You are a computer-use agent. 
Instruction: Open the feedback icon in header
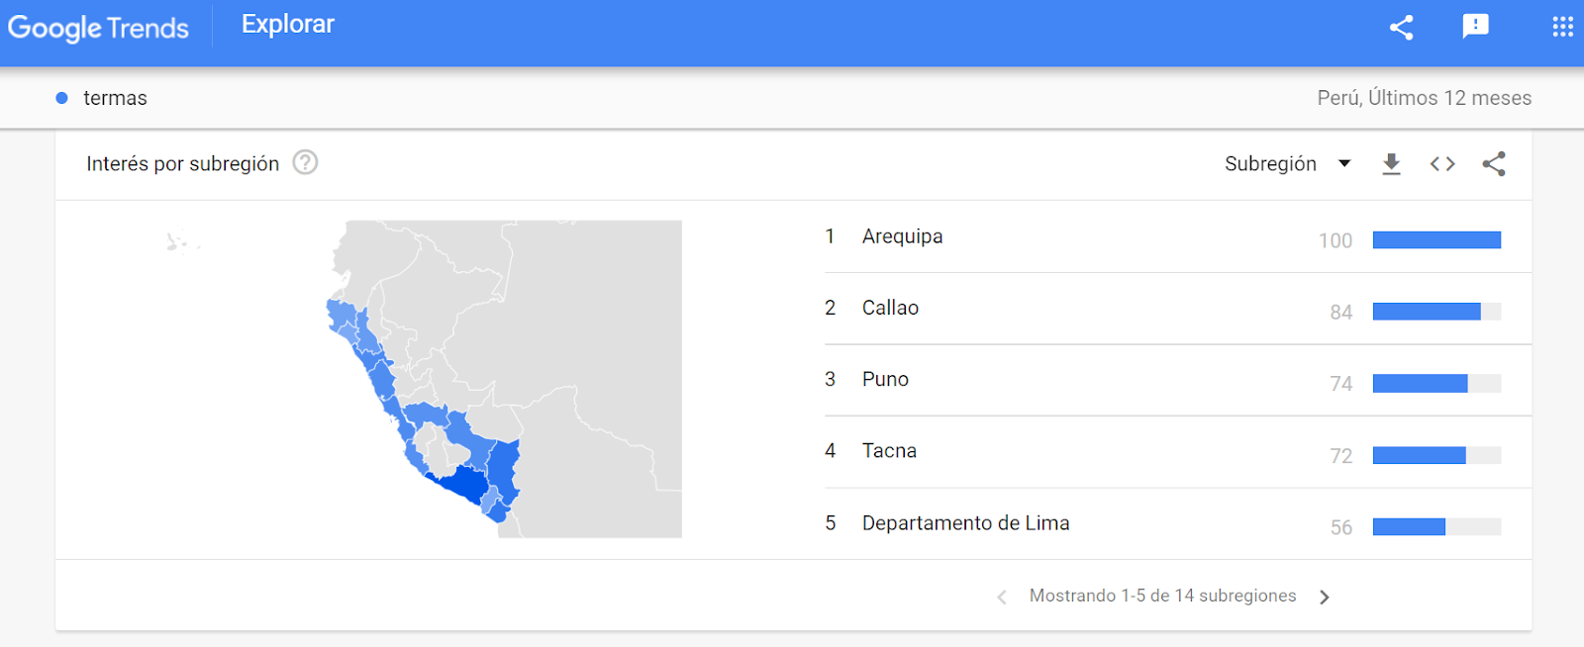(x=1475, y=26)
